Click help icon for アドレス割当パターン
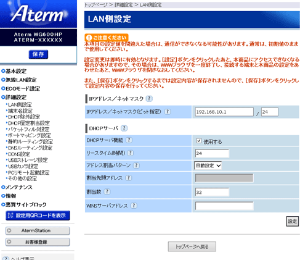The height and width of the screenshot is (260, 308). pos(136,166)
